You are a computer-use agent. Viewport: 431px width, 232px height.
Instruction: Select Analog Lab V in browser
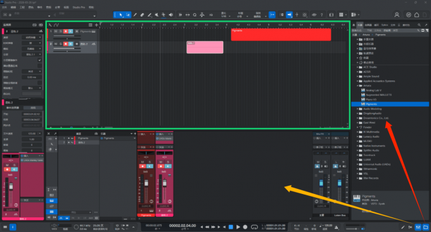[x=373, y=90]
